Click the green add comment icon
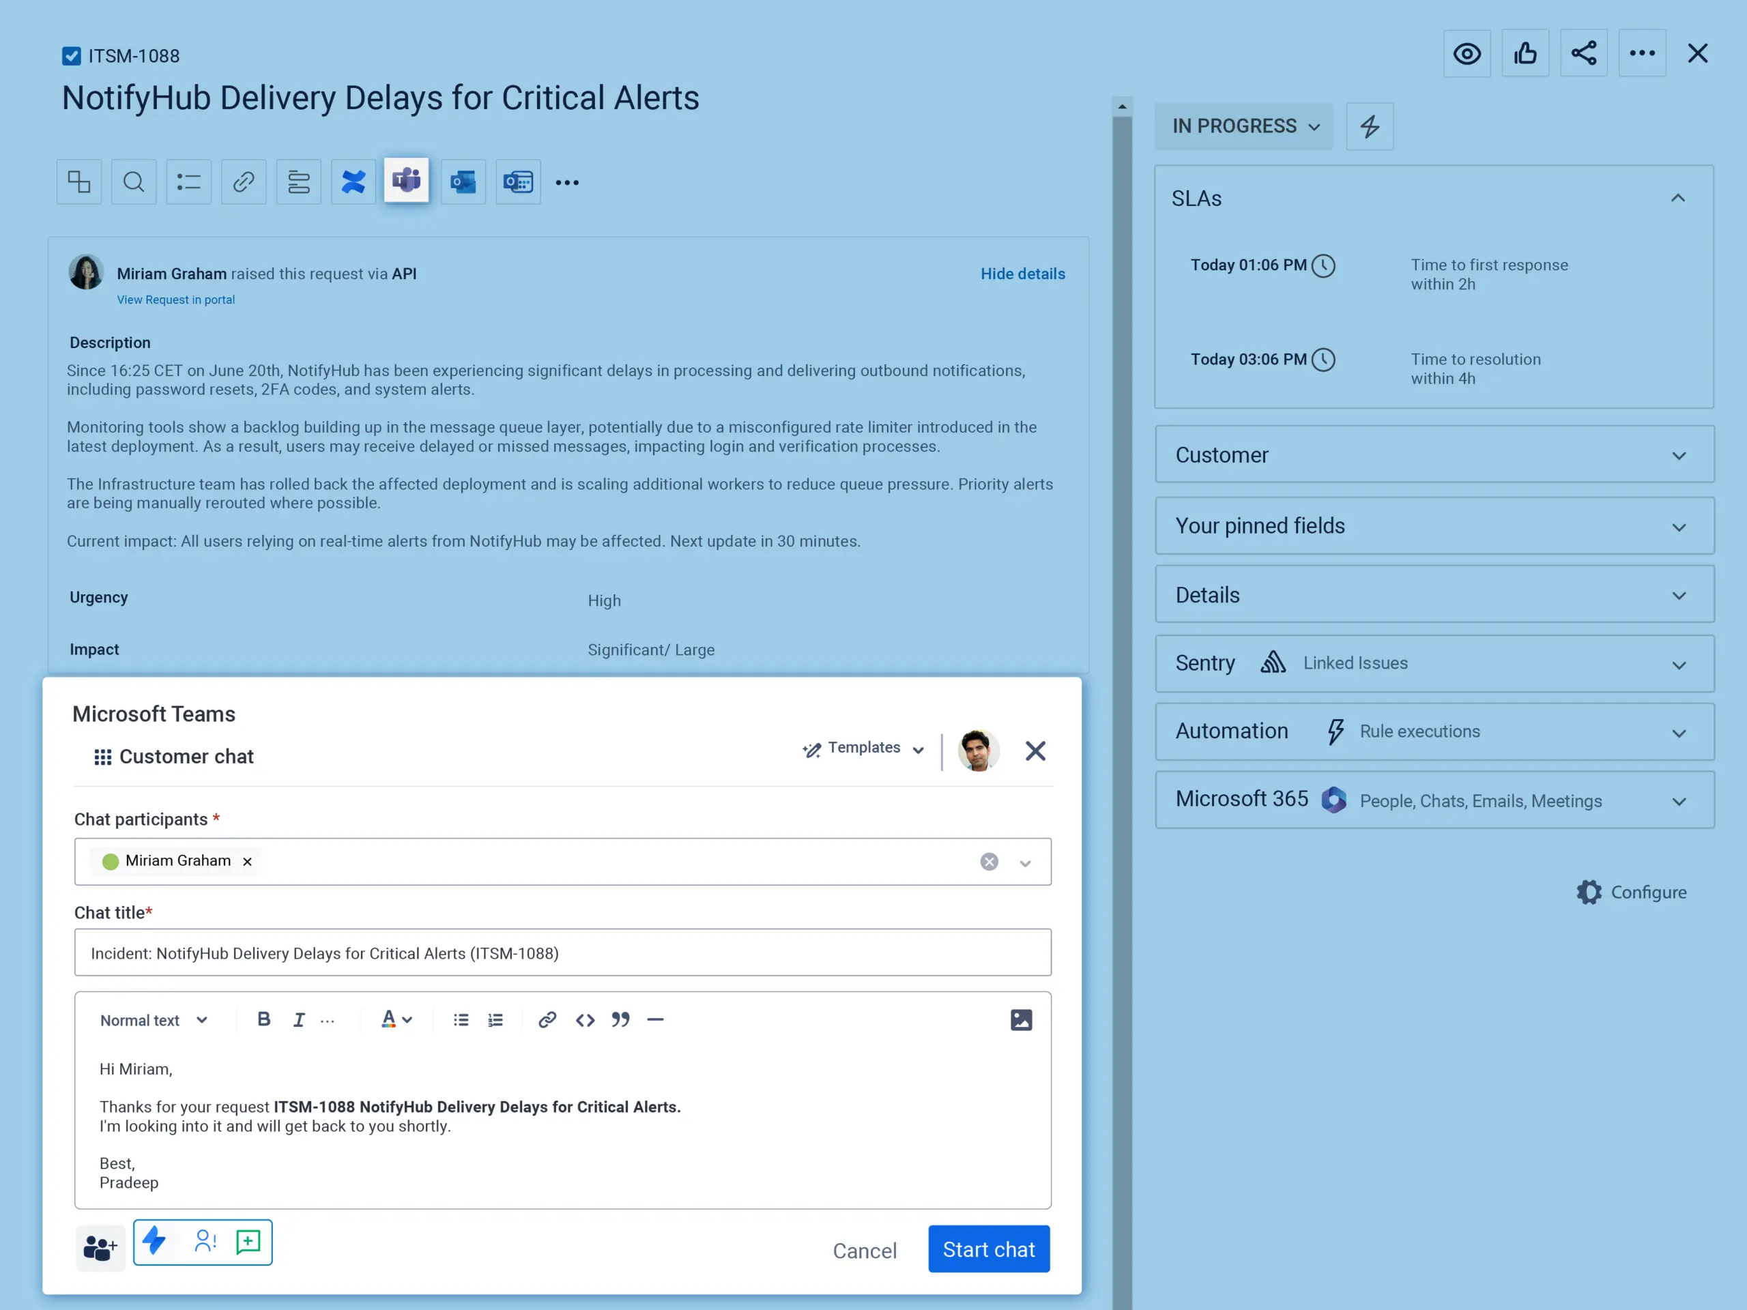 [x=248, y=1242]
